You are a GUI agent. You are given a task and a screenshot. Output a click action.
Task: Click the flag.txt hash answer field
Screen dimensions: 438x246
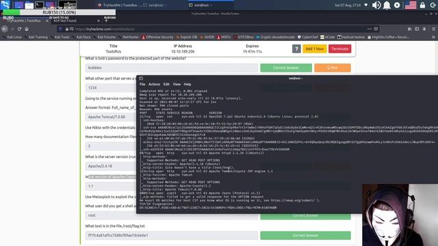172,235
